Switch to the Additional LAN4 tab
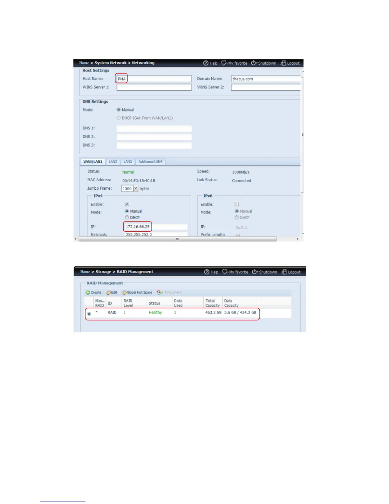The image size is (389, 504). 150,162
